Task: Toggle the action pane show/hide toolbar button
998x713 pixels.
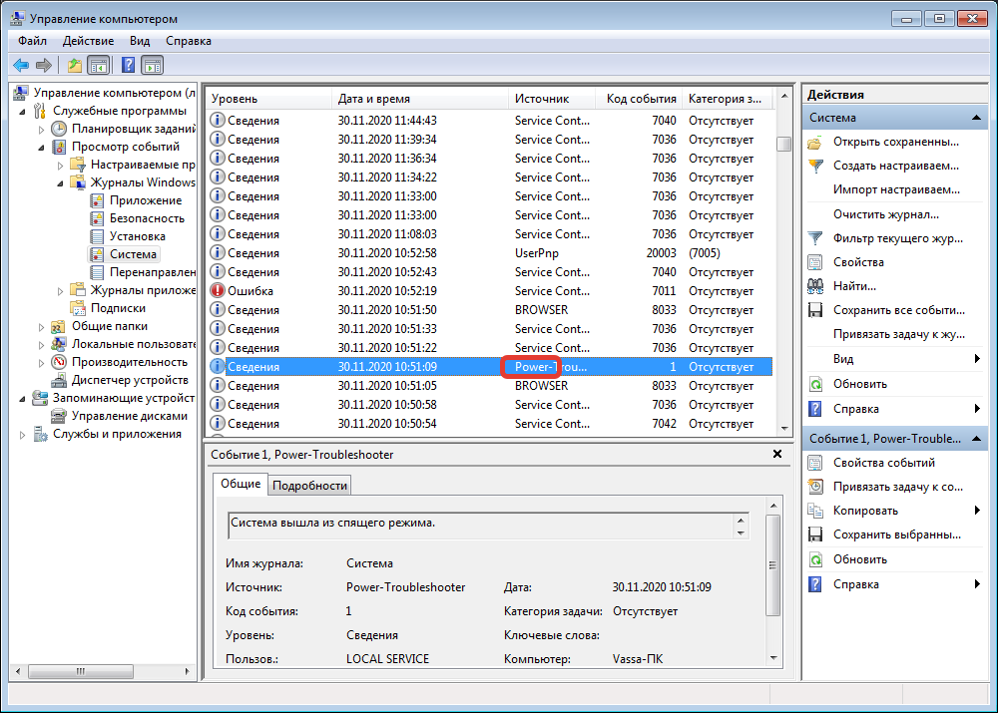Action: pyautogui.click(x=152, y=66)
